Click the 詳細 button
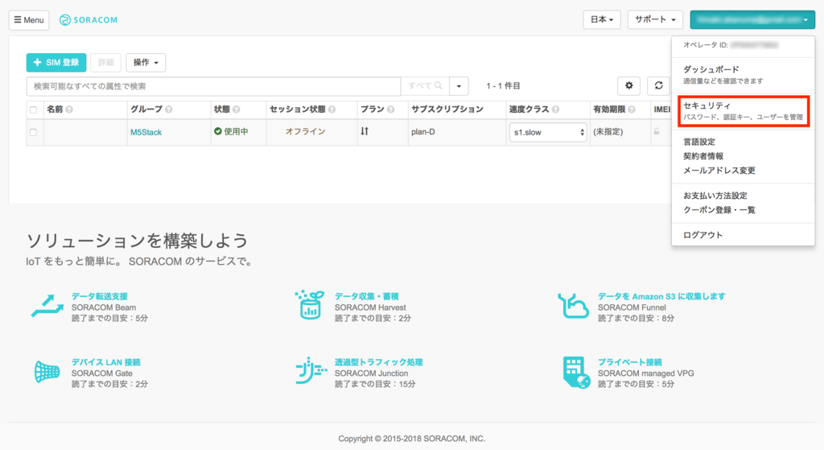 coord(105,63)
